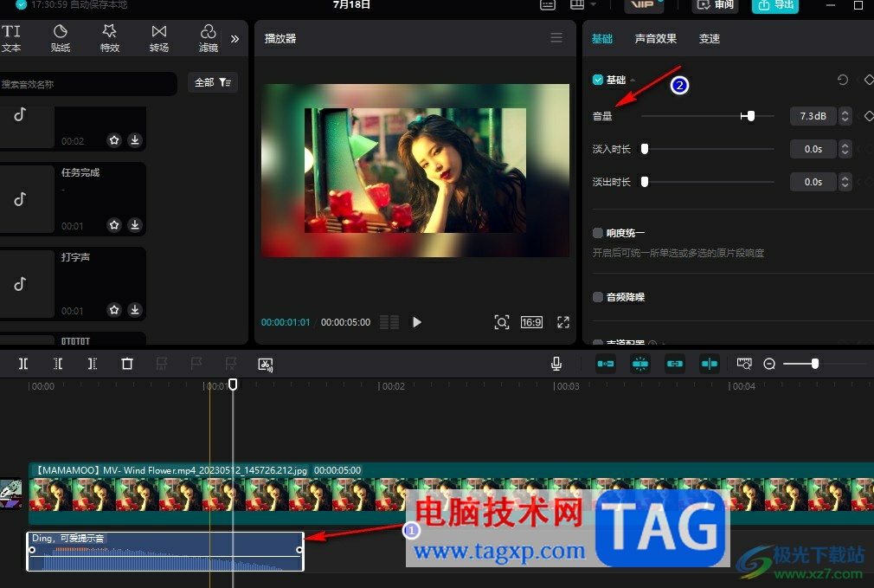
Task: Favorite the 打字声 sound effect
Action: [x=114, y=310]
